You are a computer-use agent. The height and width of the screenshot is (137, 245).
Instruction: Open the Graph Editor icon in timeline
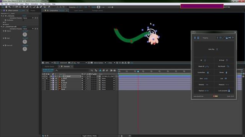[x=115, y=70]
